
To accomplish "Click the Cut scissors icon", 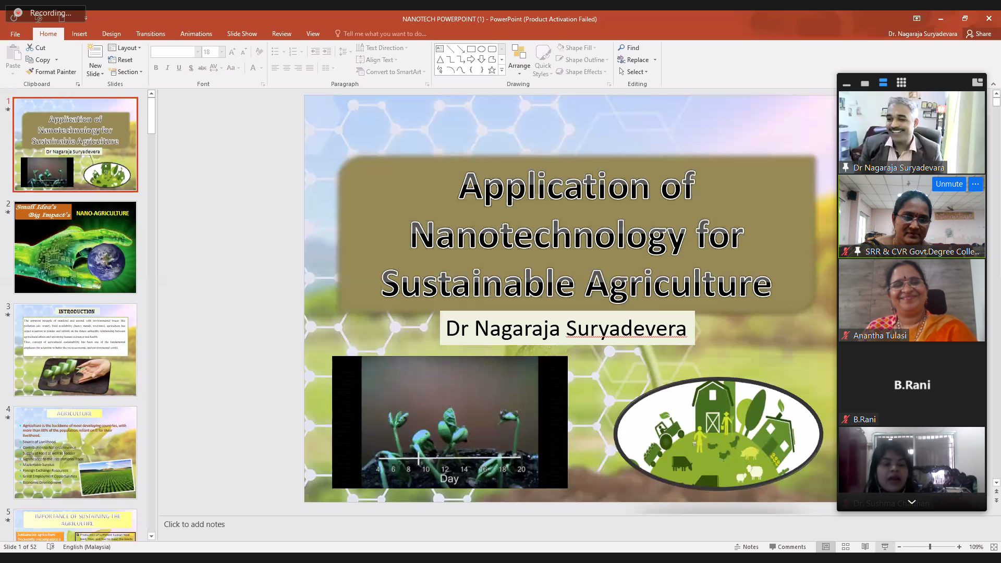I will (x=30, y=47).
